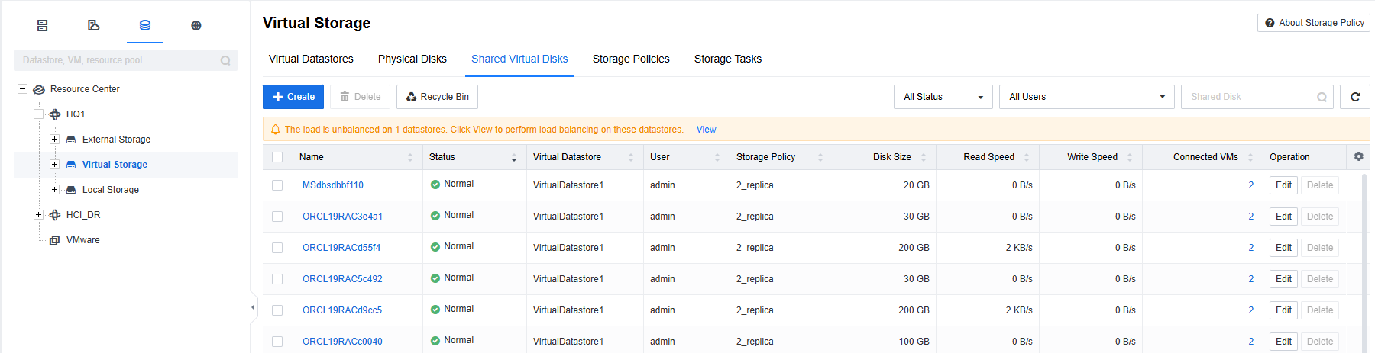Refresh the shared virtual disks list
Viewport: 1375px width, 353px height.
pos(1355,97)
